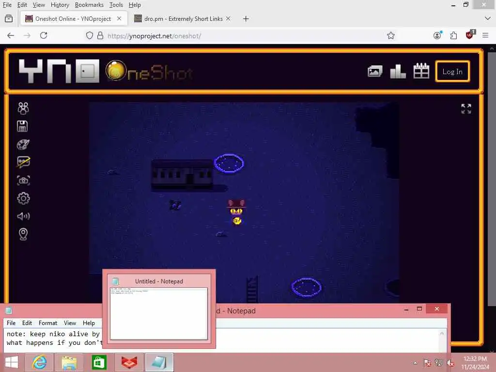Open a new browser tab
Screen dimensions: 496x372
246,19
